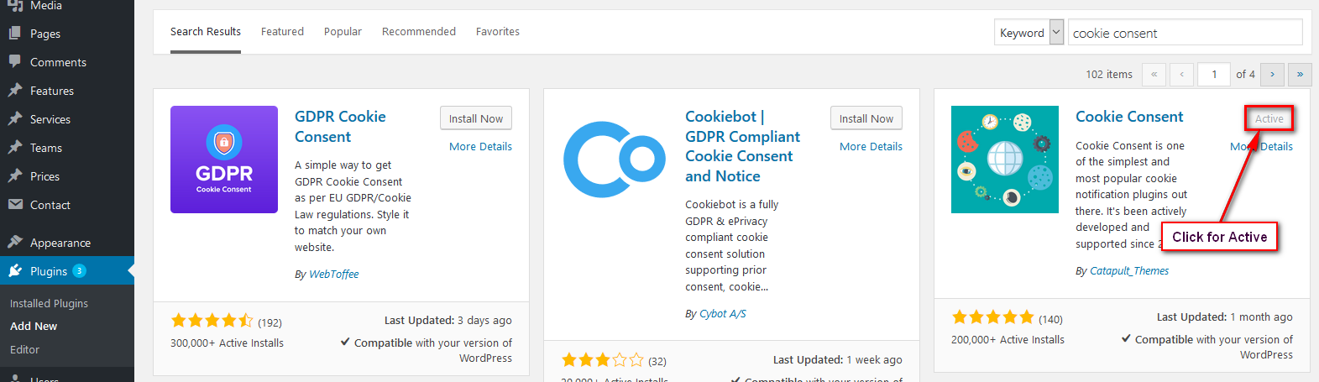Image resolution: width=1319 pixels, height=382 pixels.
Task: Install the GDPR Cookie Consent plugin
Action: pyautogui.click(x=476, y=118)
